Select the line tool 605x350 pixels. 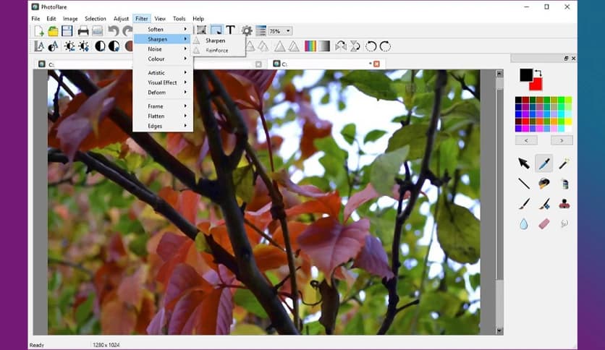524,184
